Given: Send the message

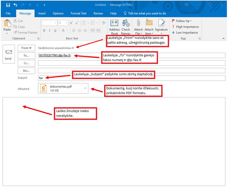Looking at the screenshot, I should 9,54.
